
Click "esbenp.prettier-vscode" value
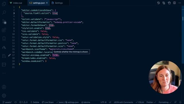click(x=68, y=22)
